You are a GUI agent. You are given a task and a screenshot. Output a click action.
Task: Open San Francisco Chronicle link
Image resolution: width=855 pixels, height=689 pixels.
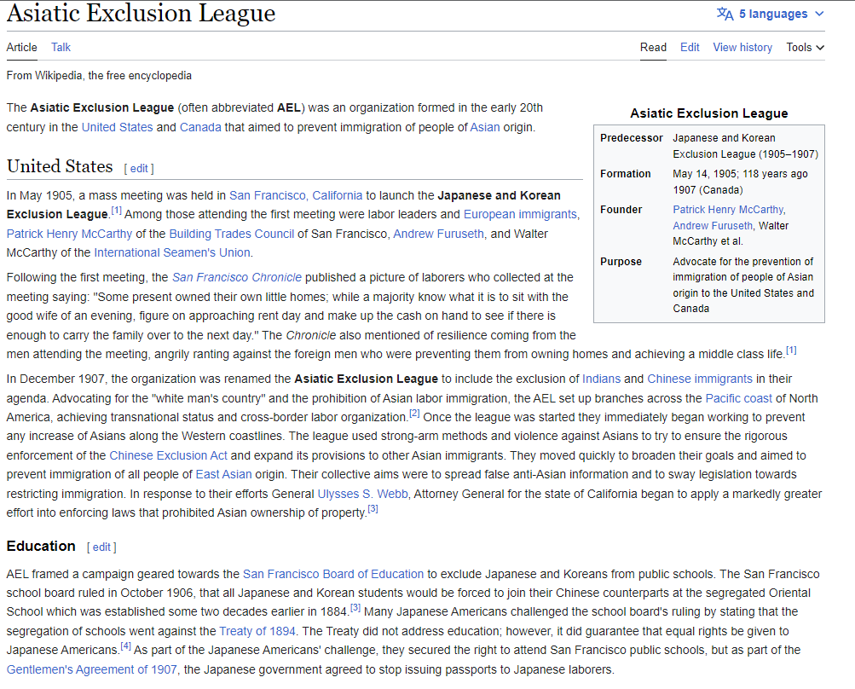pos(237,277)
